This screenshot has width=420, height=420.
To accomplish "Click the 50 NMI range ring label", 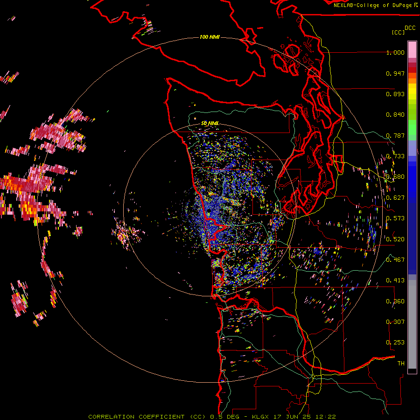I will click(210, 124).
